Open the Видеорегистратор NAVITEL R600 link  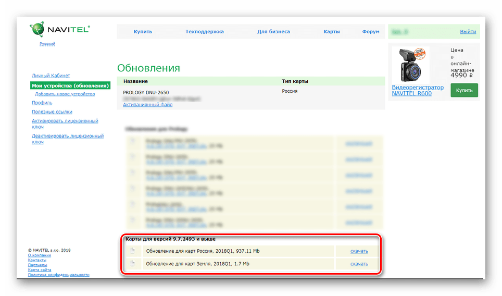[418, 90]
